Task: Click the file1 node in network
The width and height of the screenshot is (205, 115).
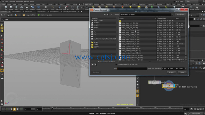Action: pyautogui.click(x=169, y=86)
